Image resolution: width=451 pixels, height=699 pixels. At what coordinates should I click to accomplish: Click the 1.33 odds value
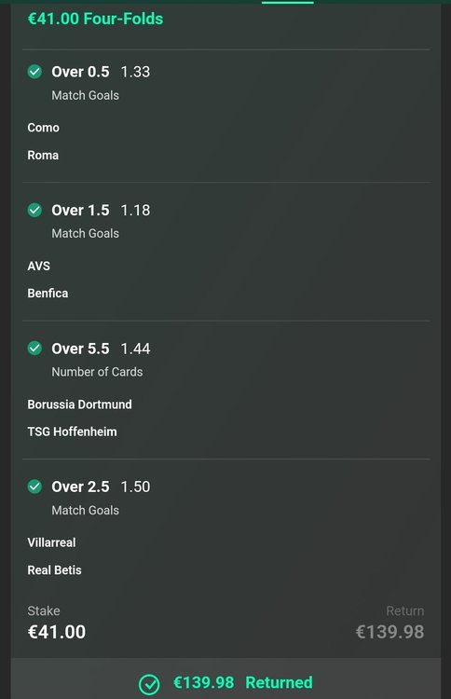135,72
